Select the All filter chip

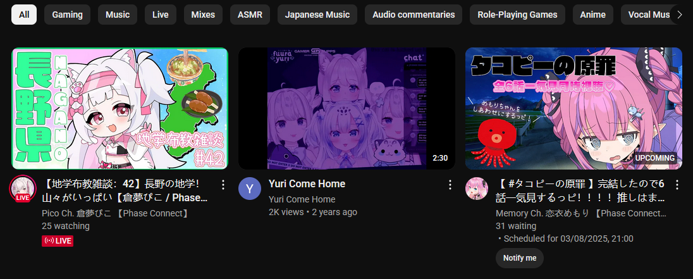click(x=24, y=15)
